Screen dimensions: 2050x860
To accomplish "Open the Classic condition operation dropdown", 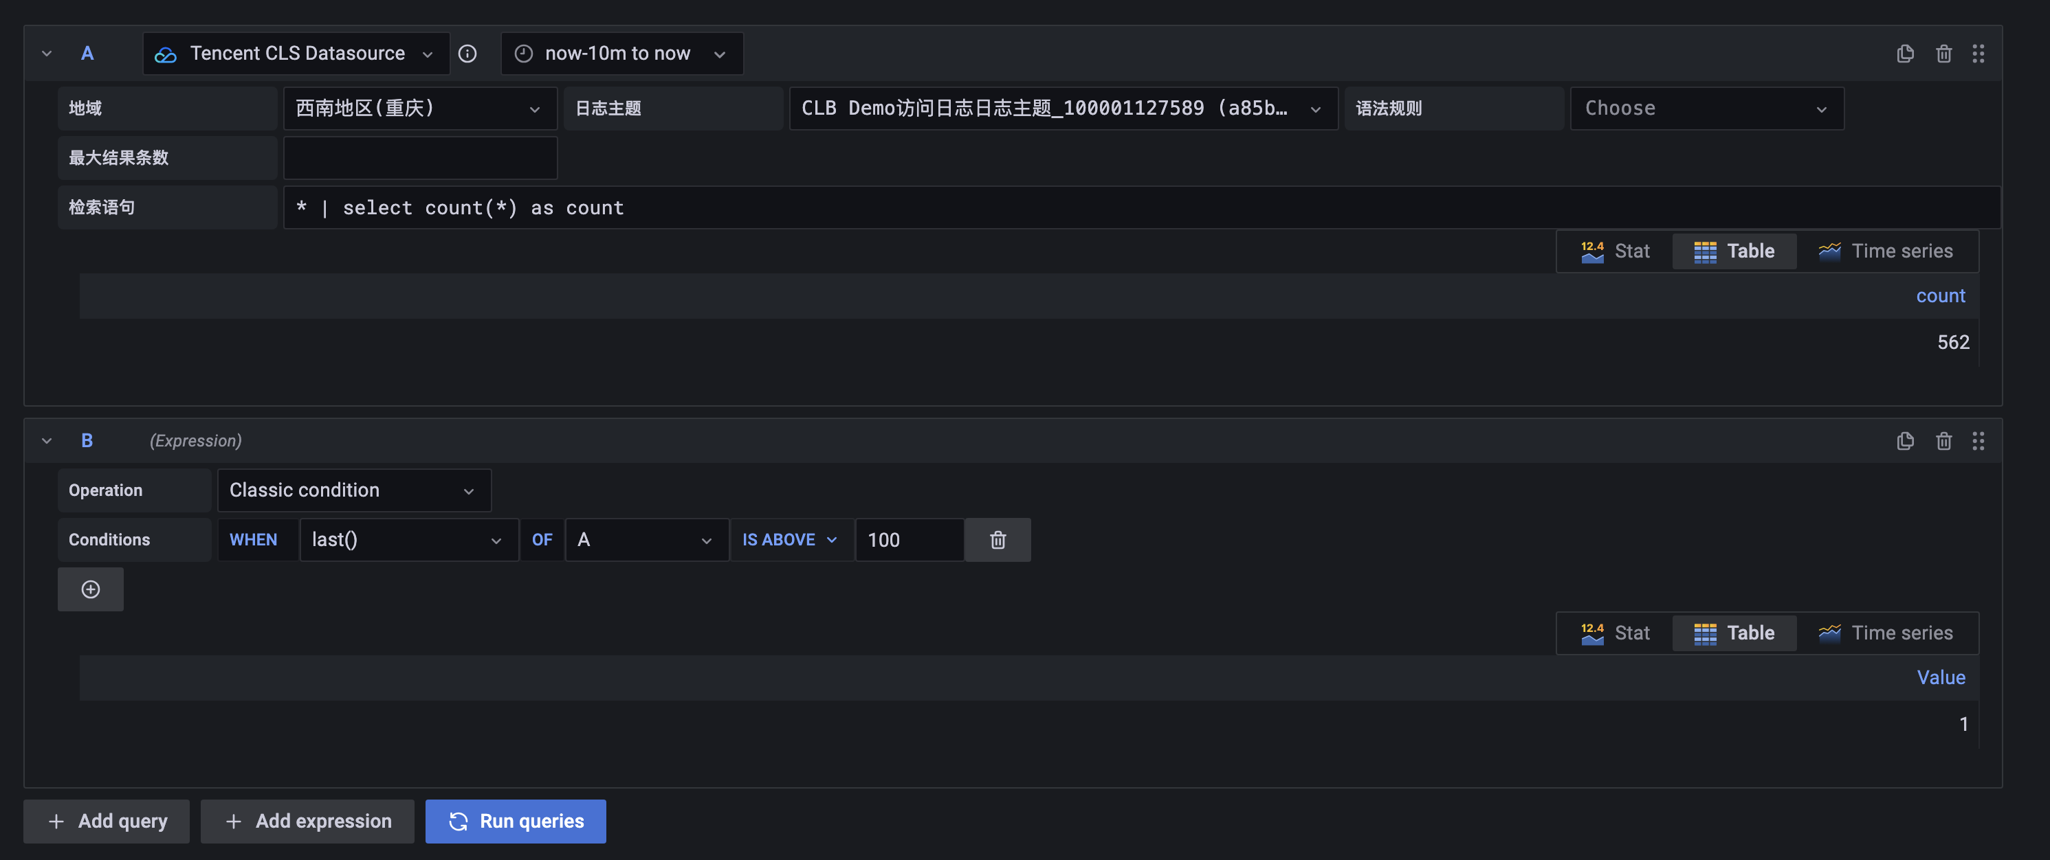I will (354, 490).
